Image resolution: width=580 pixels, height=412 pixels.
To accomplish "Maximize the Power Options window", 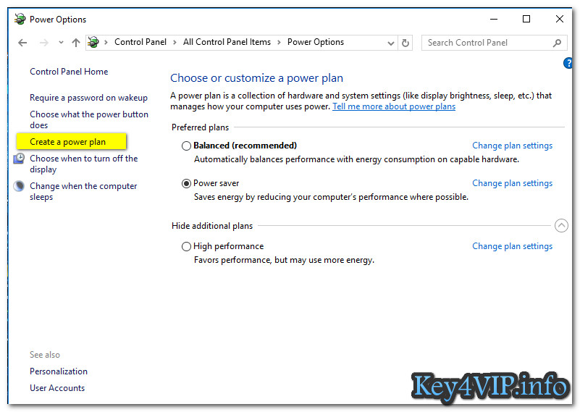I will [526, 19].
